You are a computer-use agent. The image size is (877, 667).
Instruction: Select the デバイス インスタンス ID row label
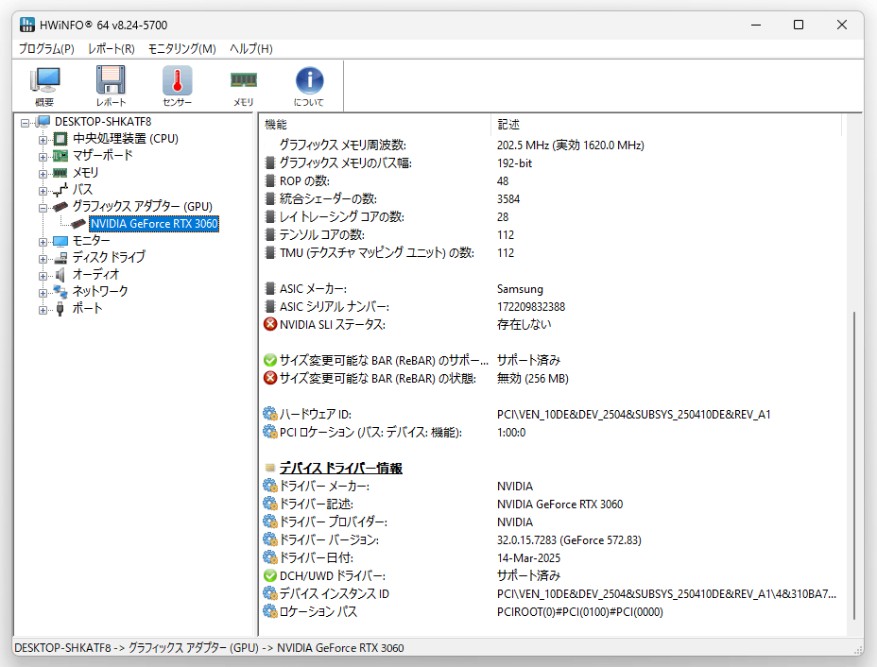(334, 593)
